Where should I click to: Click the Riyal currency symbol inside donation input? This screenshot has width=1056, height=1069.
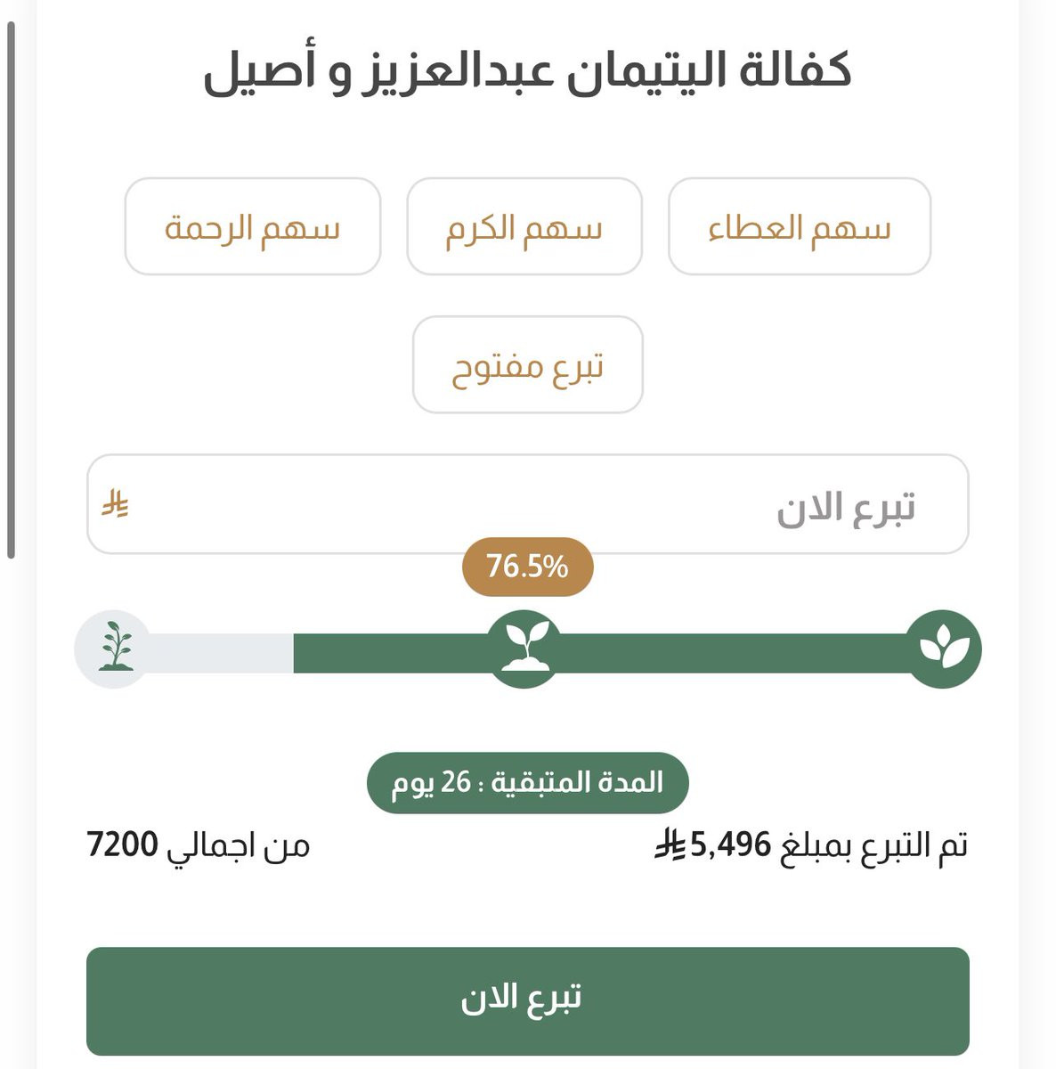[x=116, y=504]
